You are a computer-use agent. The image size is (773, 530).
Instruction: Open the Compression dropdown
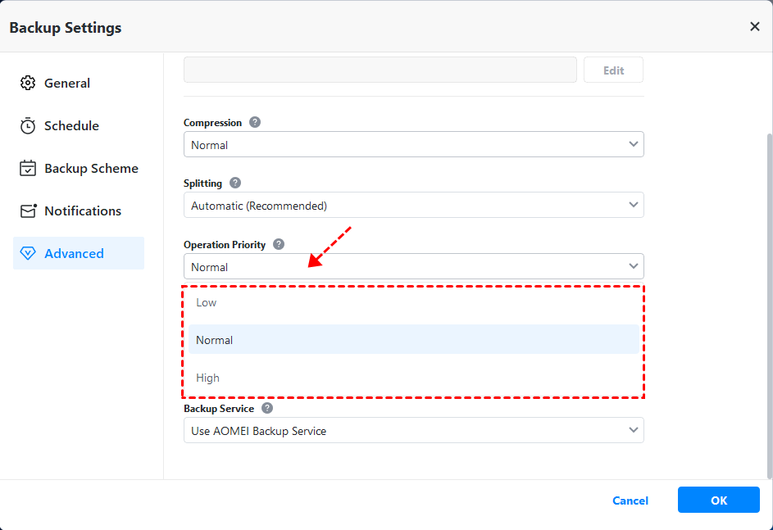pos(413,144)
